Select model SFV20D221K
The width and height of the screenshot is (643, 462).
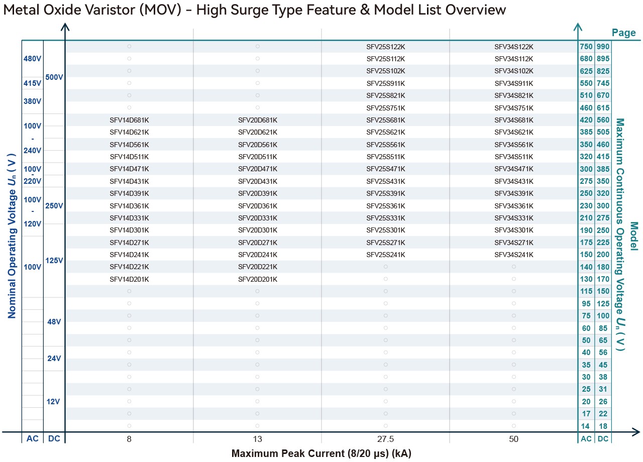click(257, 267)
